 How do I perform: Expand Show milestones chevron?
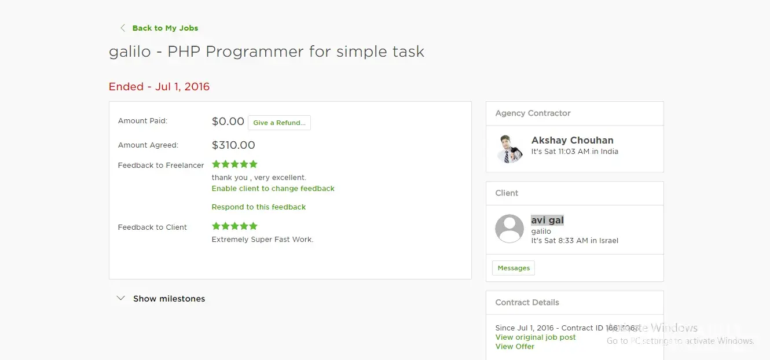(x=120, y=299)
